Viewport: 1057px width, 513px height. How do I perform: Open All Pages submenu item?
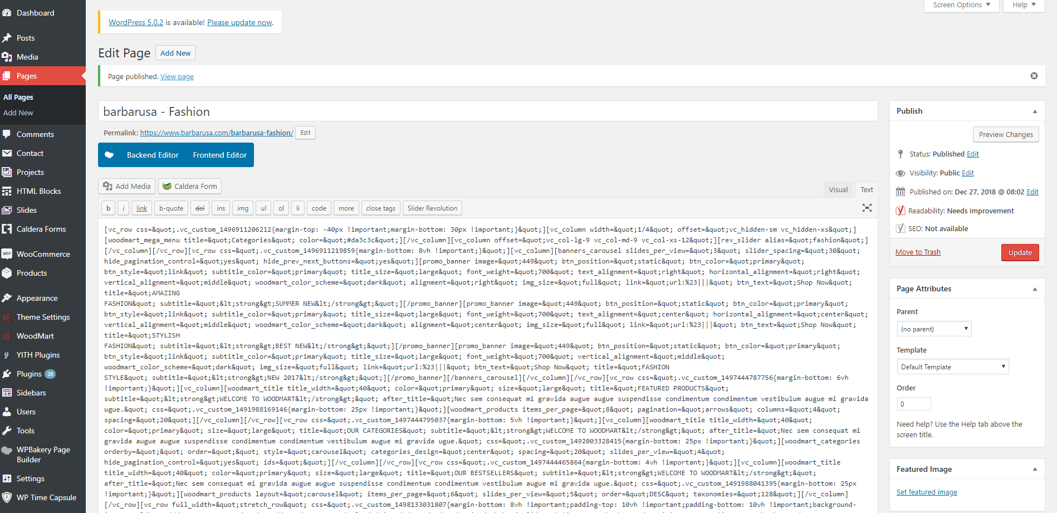(18, 97)
